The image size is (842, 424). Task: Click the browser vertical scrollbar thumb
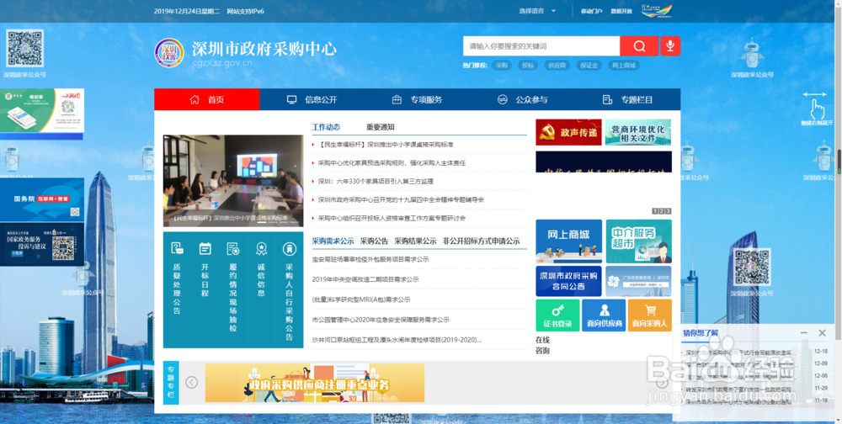839,161
